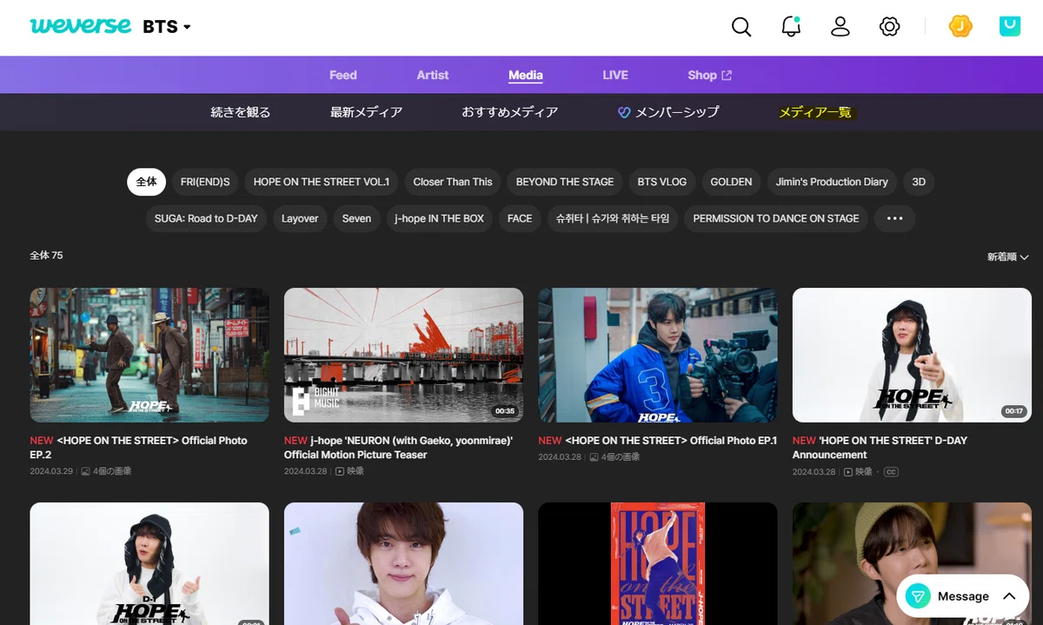Filter by BEYOND THE STAGE
Viewport: 1043px width, 625px height.
(x=565, y=182)
